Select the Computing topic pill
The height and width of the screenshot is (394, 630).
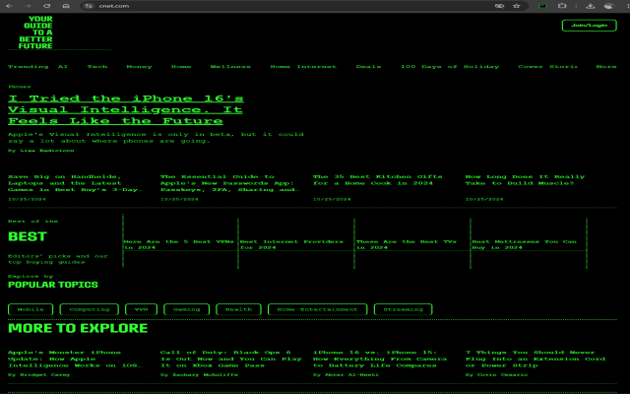tap(90, 309)
